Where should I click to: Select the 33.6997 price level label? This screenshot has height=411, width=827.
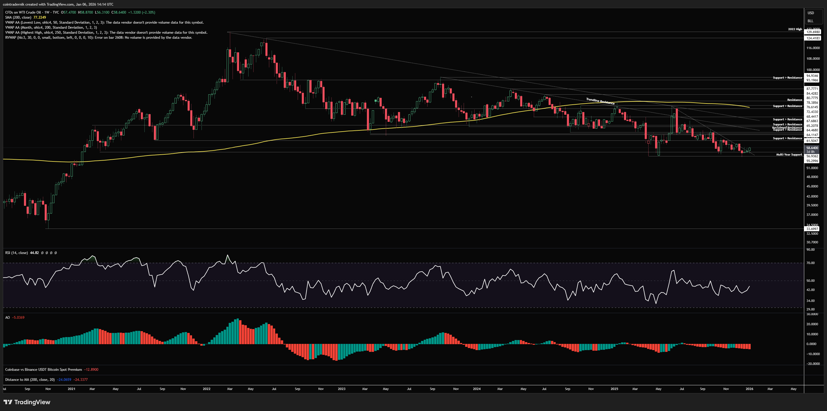(x=812, y=229)
